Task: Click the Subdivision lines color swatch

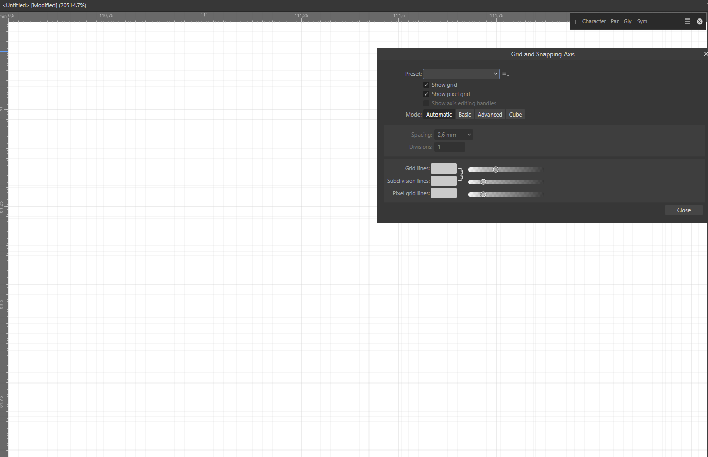Action: tap(444, 181)
